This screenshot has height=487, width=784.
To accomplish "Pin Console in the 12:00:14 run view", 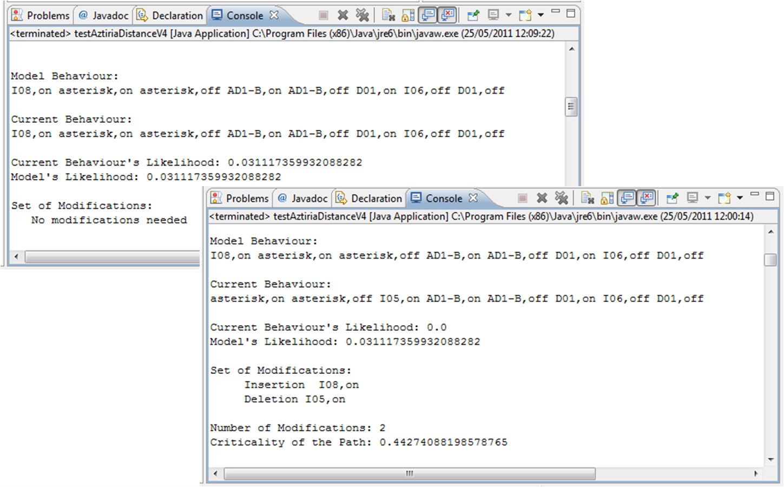I will tap(672, 198).
